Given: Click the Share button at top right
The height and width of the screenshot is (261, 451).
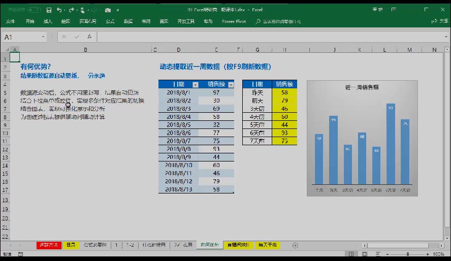Looking at the screenshot, I should pos(440,21).
